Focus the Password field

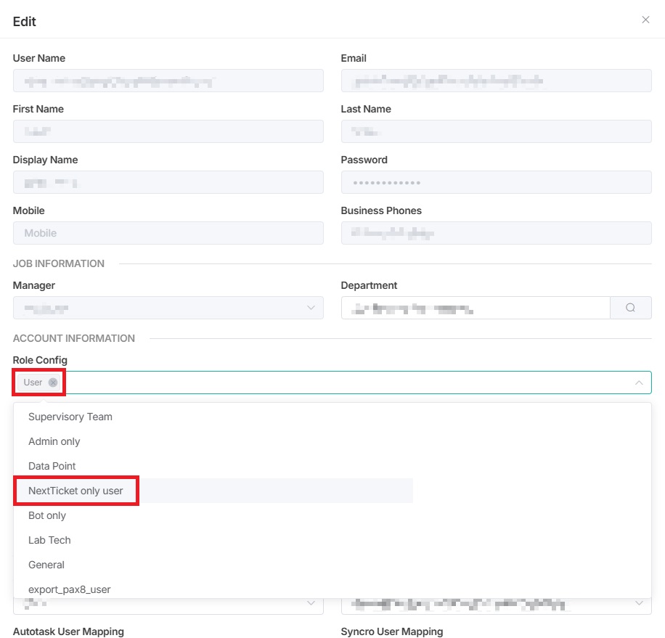click(x=496, y=182)
